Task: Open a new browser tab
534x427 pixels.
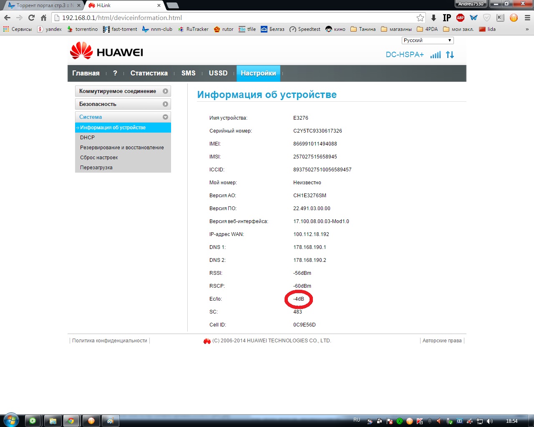Action: pyautogui.click(x=172, y=5)
